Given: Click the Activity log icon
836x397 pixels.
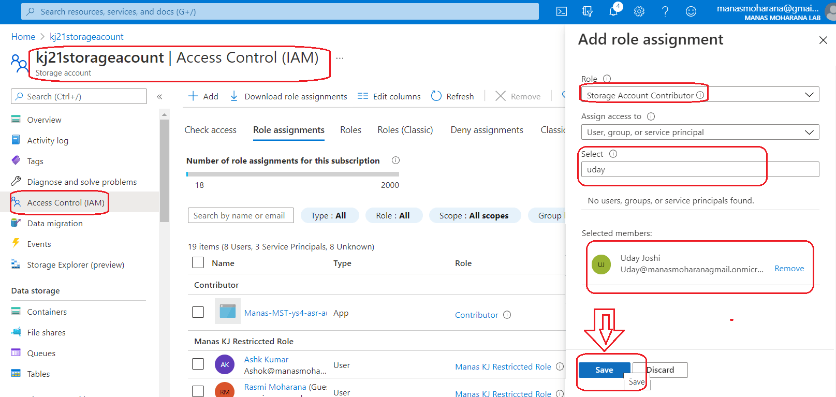Looking at the screenshot, I should [x=16, y=140].
